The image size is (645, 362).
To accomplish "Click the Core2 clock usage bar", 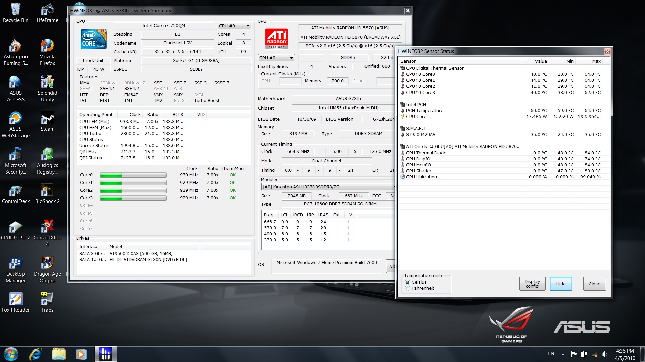I will click(133, 190).
